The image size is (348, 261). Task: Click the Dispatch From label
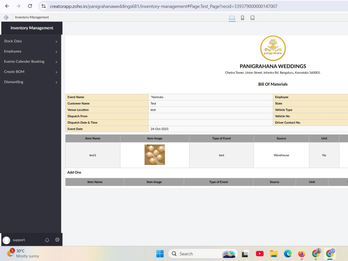[x=78, y=116]
